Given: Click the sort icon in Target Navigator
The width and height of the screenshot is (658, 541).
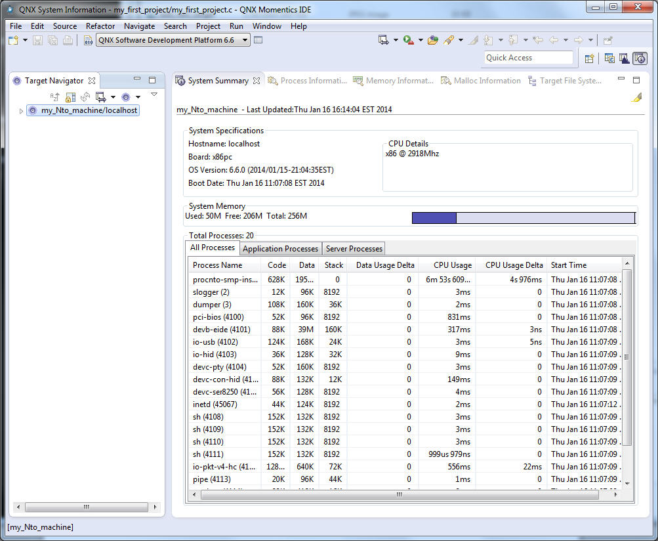Looking at the screenshot, I should coord(54,97).
